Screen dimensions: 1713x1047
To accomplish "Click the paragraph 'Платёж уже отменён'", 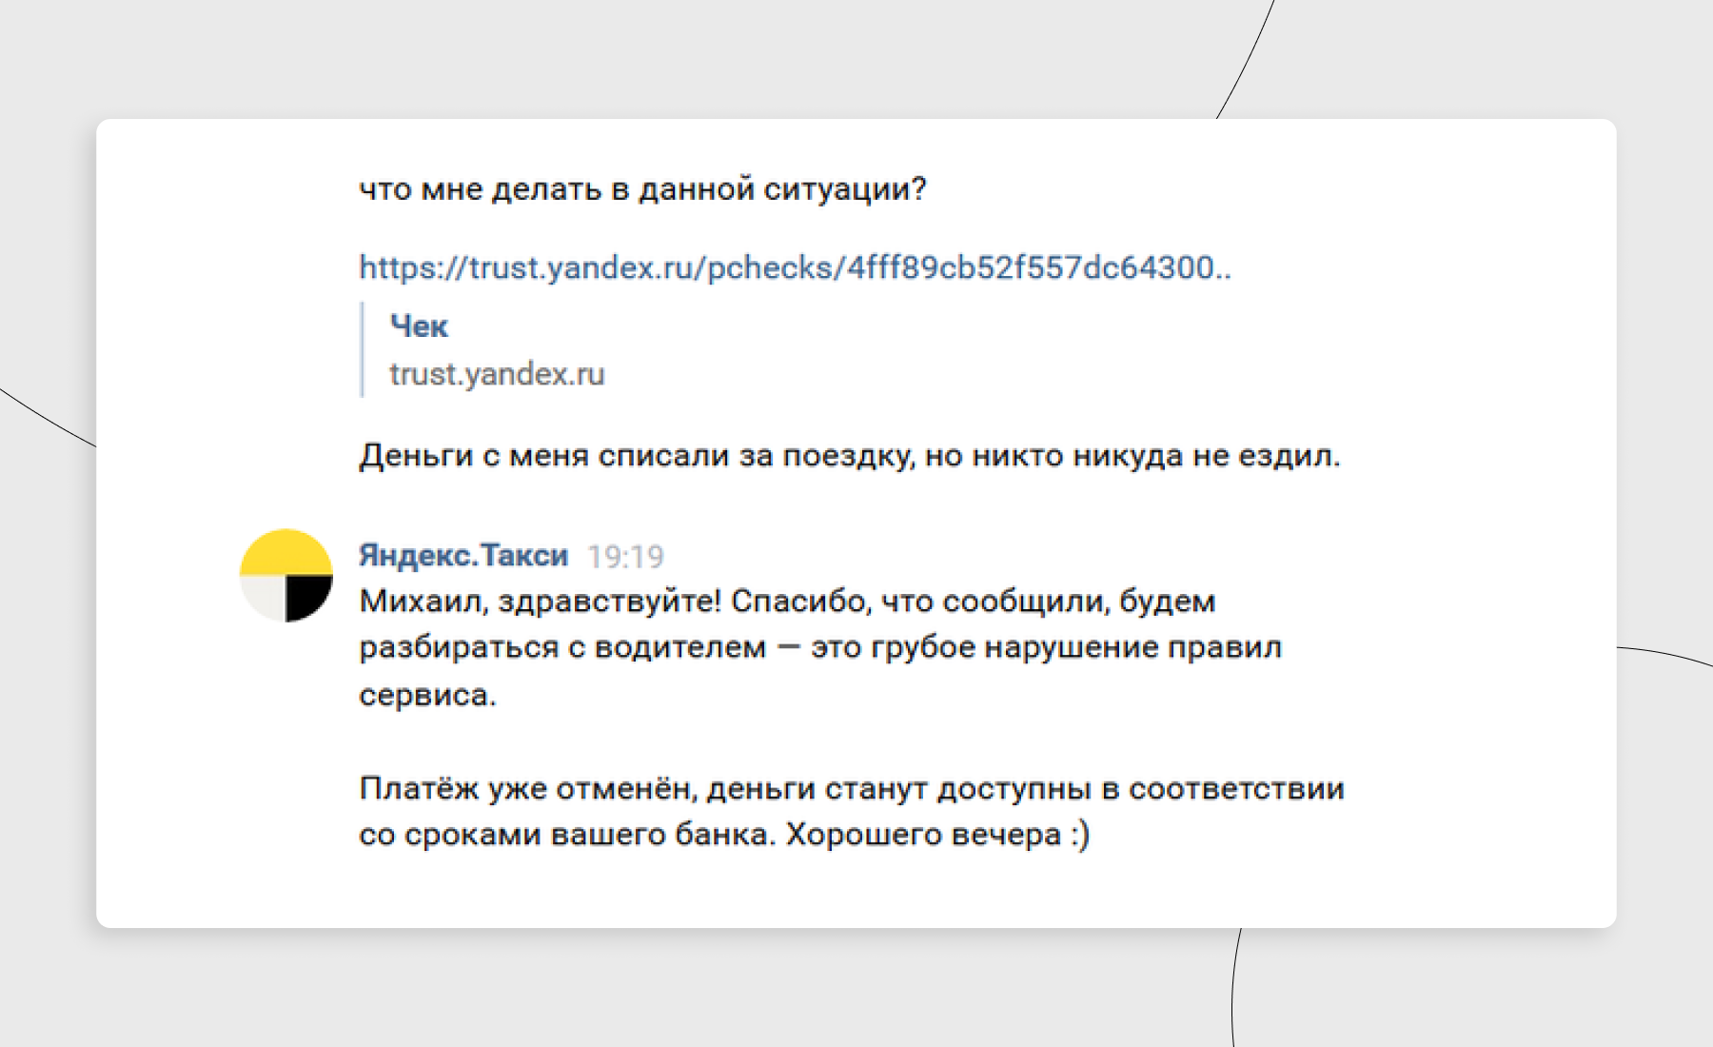I will point(852,811).
